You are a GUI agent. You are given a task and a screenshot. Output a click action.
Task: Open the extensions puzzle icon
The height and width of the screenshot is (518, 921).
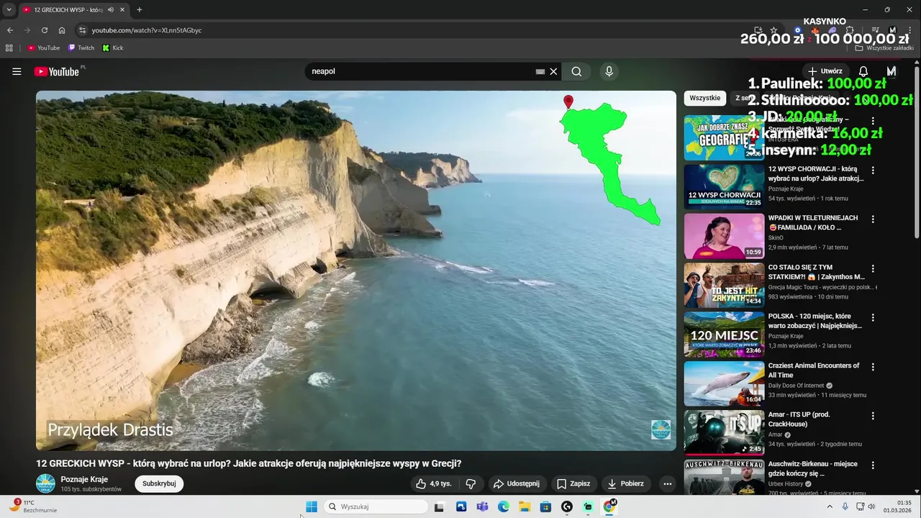click(x=850, y=30)
